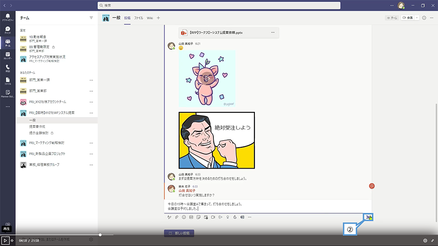Image resolution: width=438 pixels, height=246 pixels.
Task: Click the チーム button at top right
Action: coord(392,18)
